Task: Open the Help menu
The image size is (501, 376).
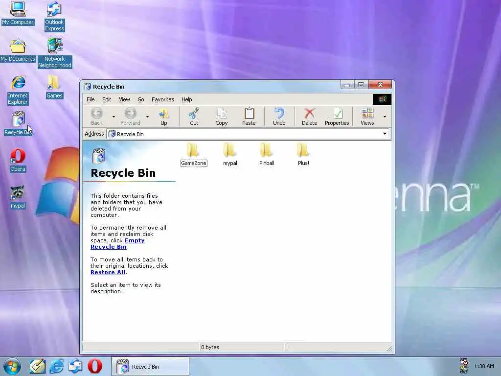Action: [187, 99]
